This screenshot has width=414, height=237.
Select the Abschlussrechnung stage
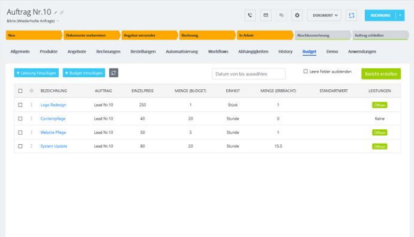pos(323,35)
